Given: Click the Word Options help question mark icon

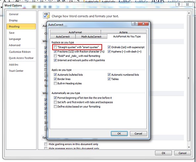Looking at the screenshot, I should tap(179, 4).
